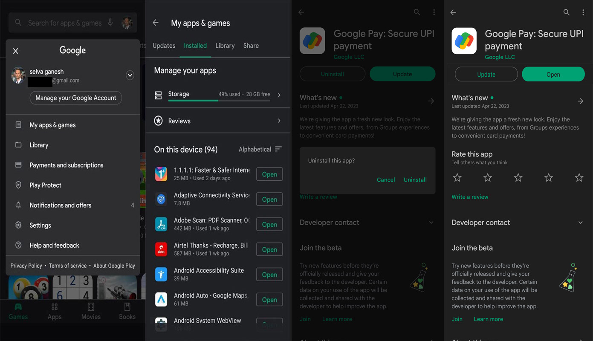Confirm Uninstall in the dialog
The width and height of the screenshot is (593, 341).
coord(415,180)
